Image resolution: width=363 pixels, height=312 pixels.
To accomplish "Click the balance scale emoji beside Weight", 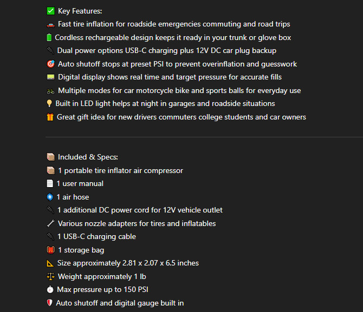I will click(51, 276).
